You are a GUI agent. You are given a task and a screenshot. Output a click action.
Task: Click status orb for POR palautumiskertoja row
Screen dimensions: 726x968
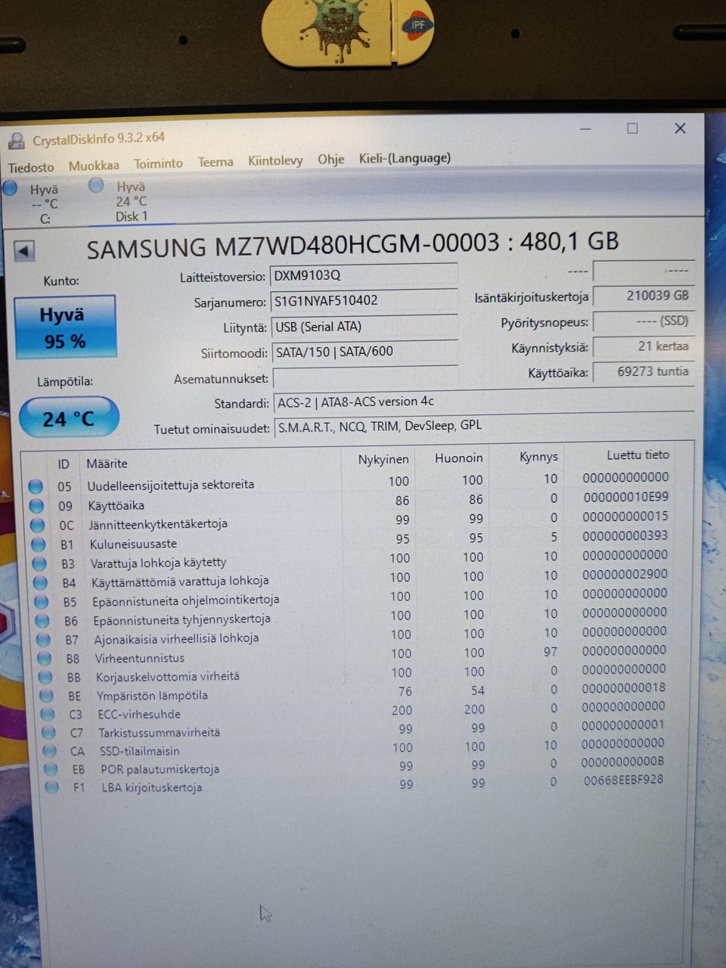tap(51, 769)
